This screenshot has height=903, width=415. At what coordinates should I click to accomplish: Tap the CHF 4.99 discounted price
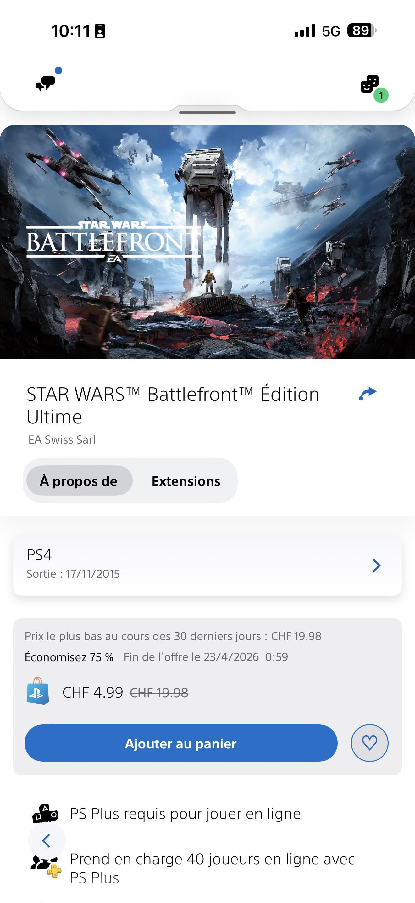(x=93, y=692)
